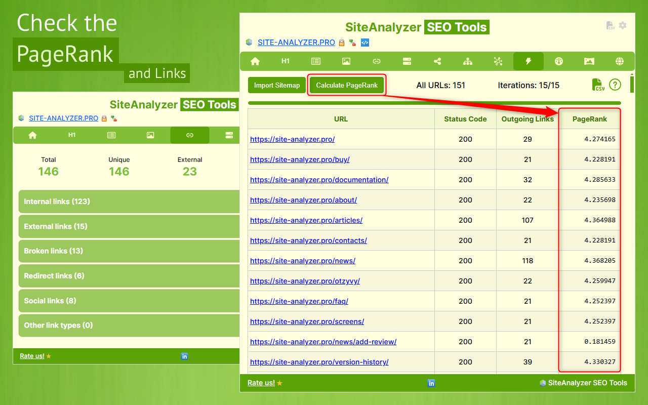Open the site-analyzer.pro/buy/ link
Viewport: 648px width, 405px height.
pos(300,159)
